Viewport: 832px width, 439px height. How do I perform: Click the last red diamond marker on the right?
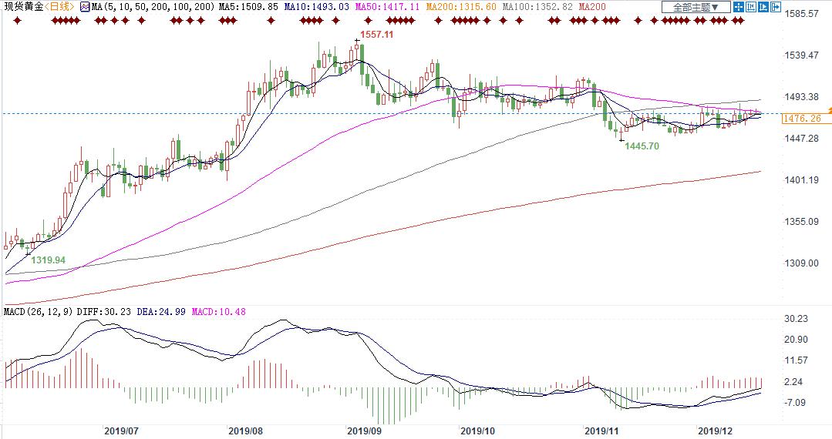tap(742, 20)
